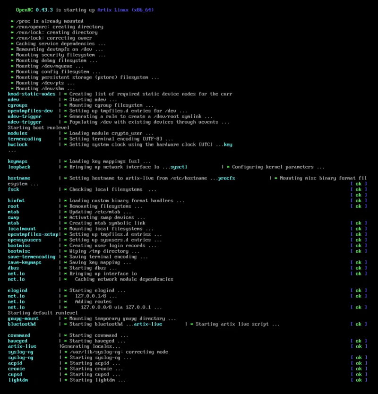Click 'Caching network module dependencies' text
Viewport: 378px width, 394px height.
tap(124, 279)
